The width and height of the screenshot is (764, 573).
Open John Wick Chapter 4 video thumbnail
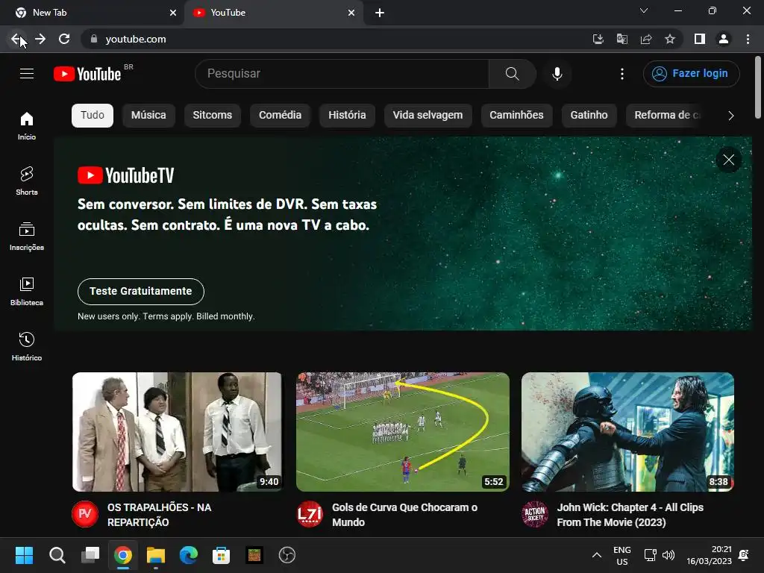[x=627, y=432]
